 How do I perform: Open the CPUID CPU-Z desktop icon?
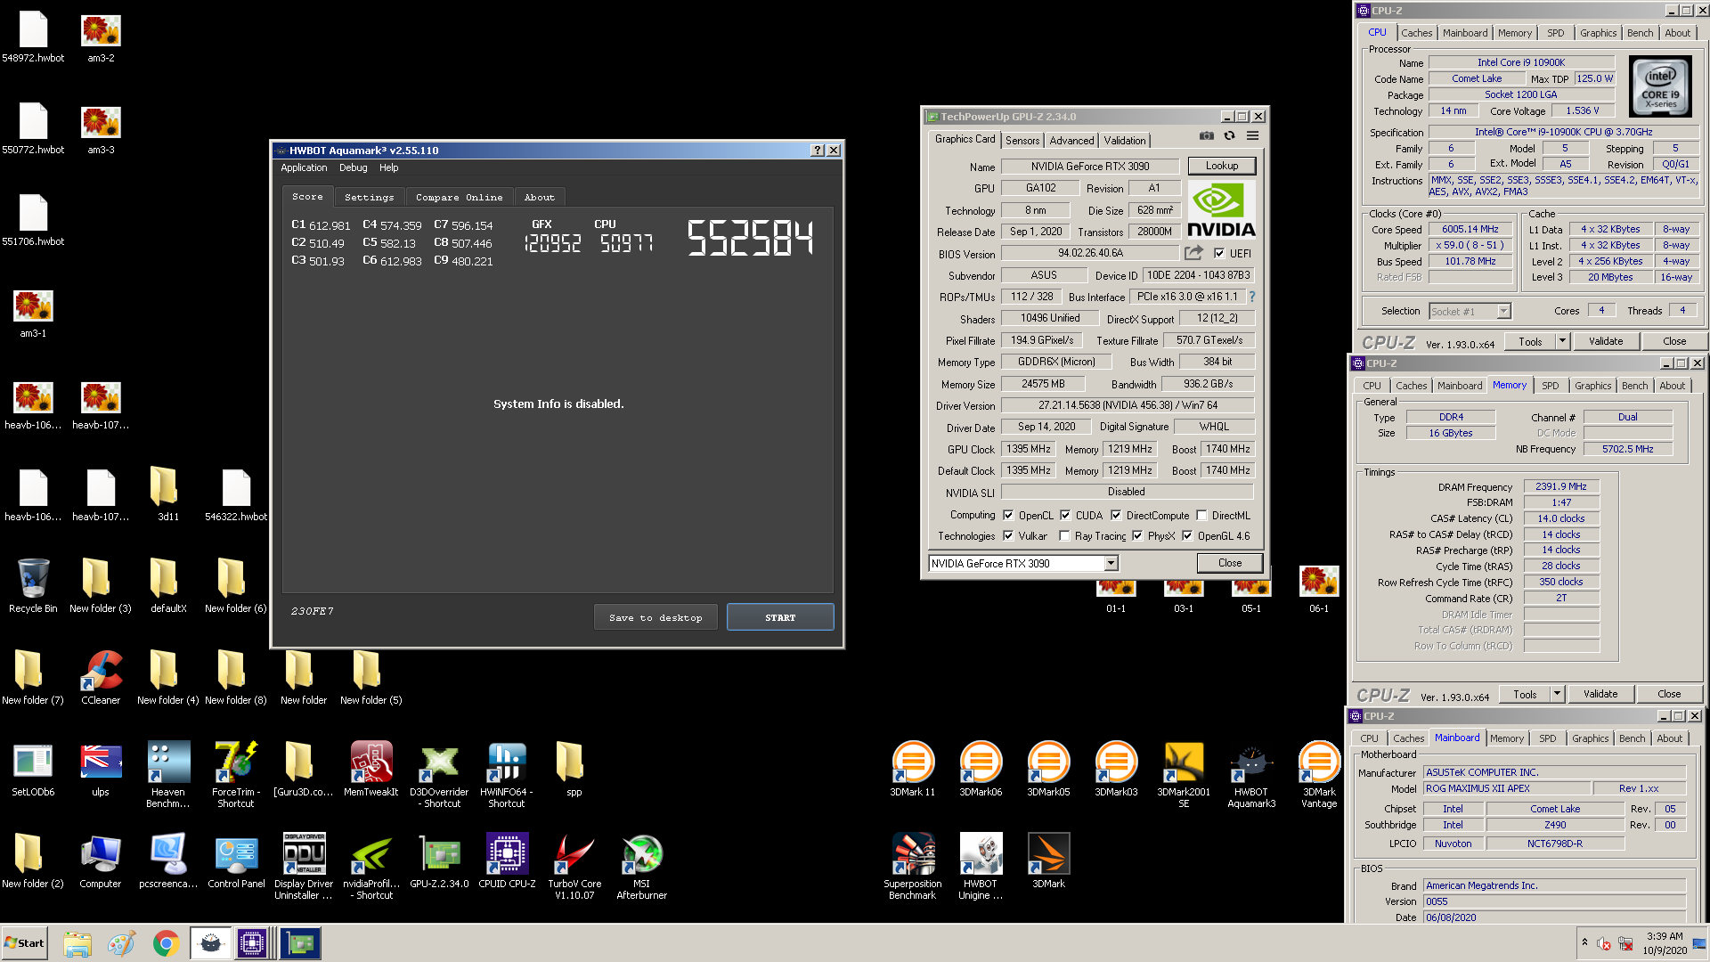[x=507, y=861]
